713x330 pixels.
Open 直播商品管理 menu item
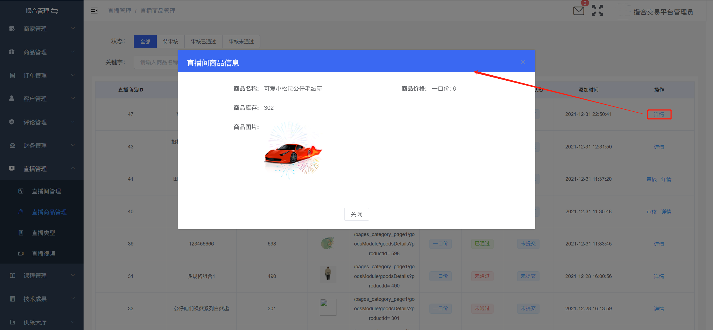(x=42, y=212)
